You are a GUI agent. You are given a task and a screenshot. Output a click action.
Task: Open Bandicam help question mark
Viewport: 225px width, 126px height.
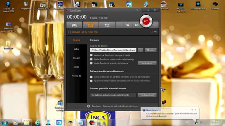(137, 10)
